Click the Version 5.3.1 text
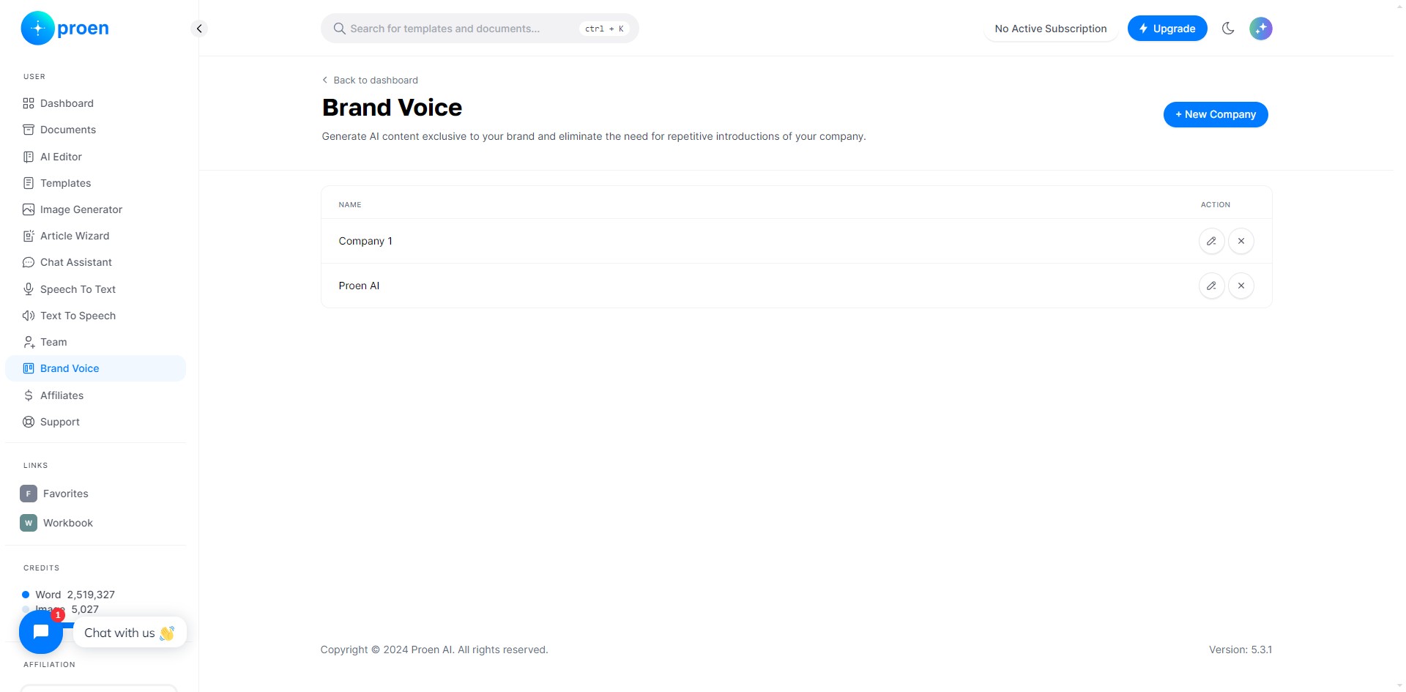 pos(1241,650)
